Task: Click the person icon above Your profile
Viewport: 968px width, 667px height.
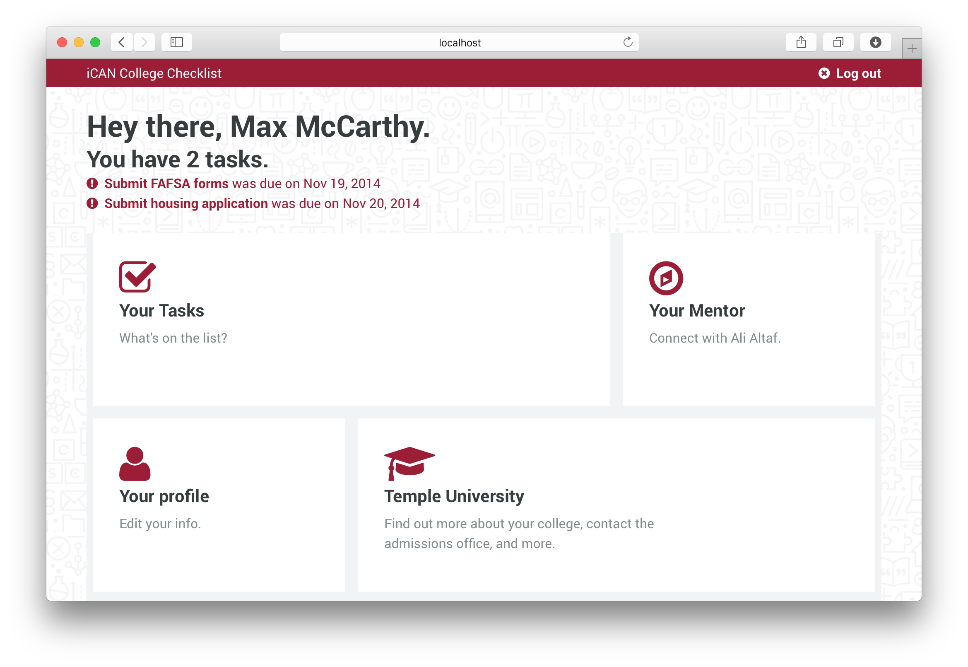Action: tap(135, 464)
